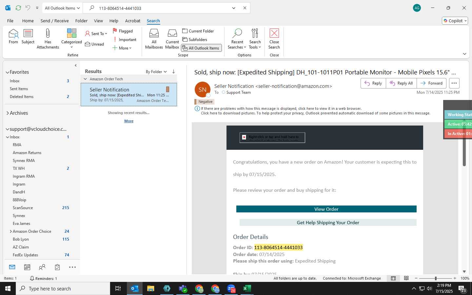Viewport: 472px width, 295px height.
Task: Open Recent Searches list
Action: pos(237,39)
